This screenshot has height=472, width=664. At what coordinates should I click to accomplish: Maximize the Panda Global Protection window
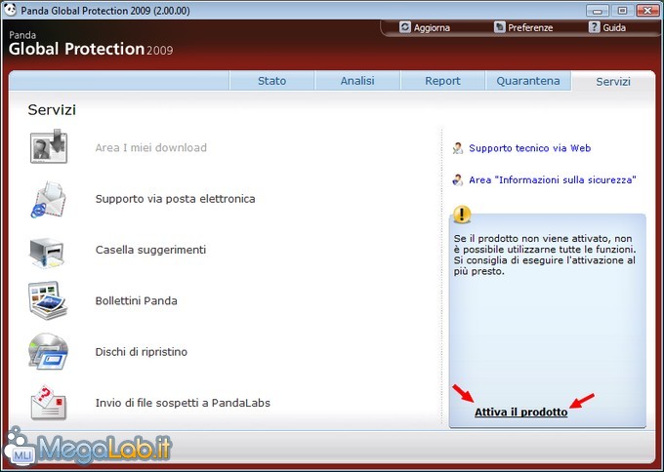point(622,11)
